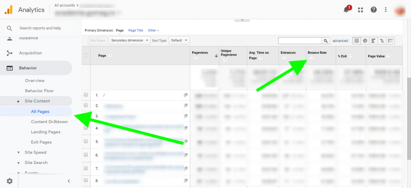Open row 1 page in new window

(185, 95)
